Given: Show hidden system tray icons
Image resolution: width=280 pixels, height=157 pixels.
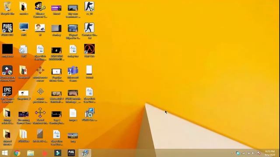Looking at the screenshot, I should pyautogui.click(x=232, y=153).
